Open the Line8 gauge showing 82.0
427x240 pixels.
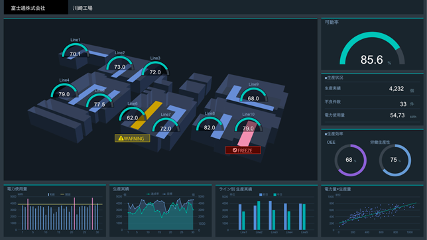(210, 124)
